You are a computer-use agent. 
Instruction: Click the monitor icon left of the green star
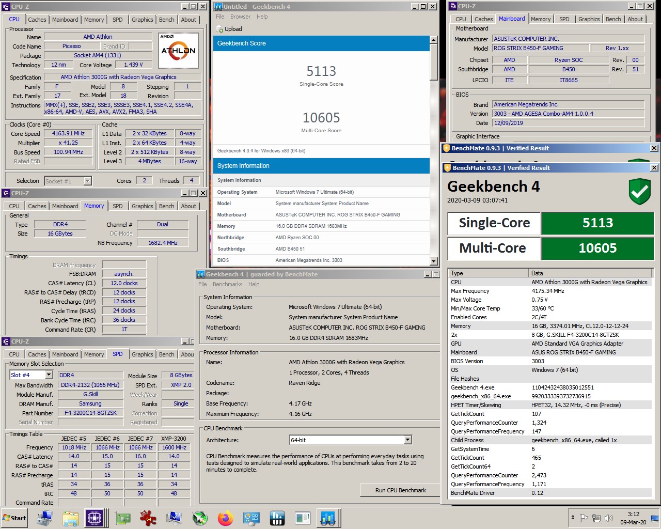tap(174, 518)
